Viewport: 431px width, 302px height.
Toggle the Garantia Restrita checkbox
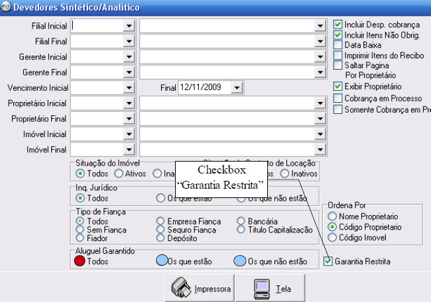coord(328,262)
